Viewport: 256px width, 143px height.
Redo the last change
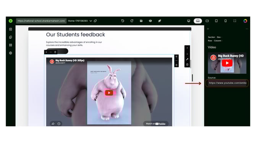132,21
